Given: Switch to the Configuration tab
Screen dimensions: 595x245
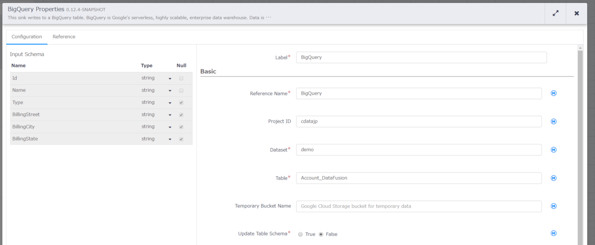Looking at the screenshot, I should point(27,37).
